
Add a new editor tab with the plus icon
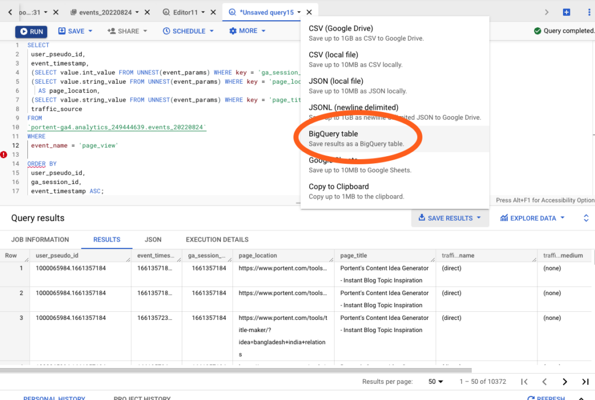[566, 12]
